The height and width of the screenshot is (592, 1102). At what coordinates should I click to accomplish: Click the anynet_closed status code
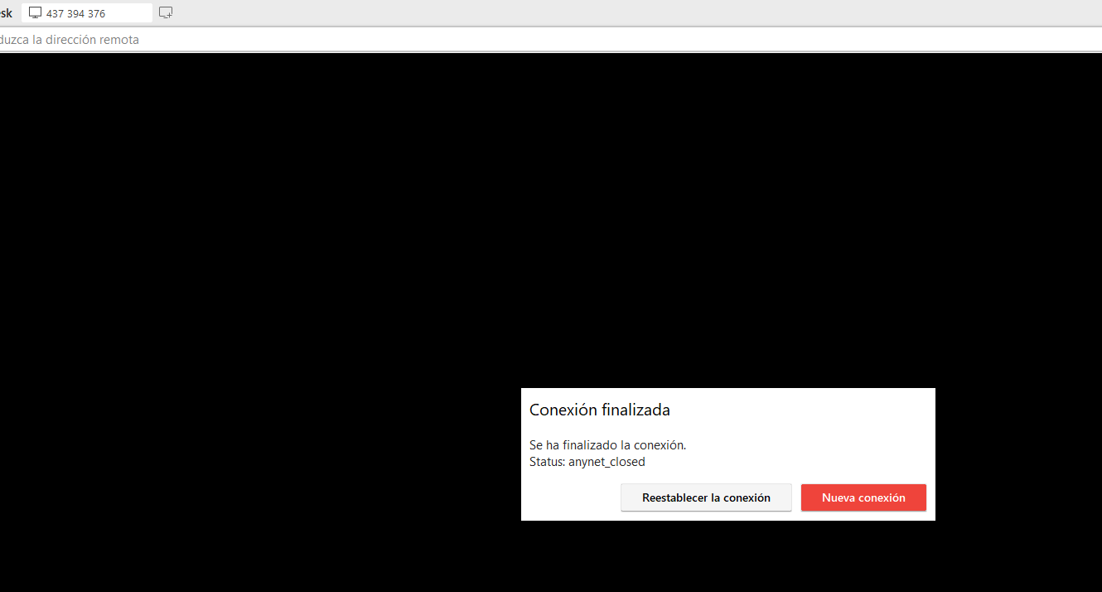click(x=607, y=462)
